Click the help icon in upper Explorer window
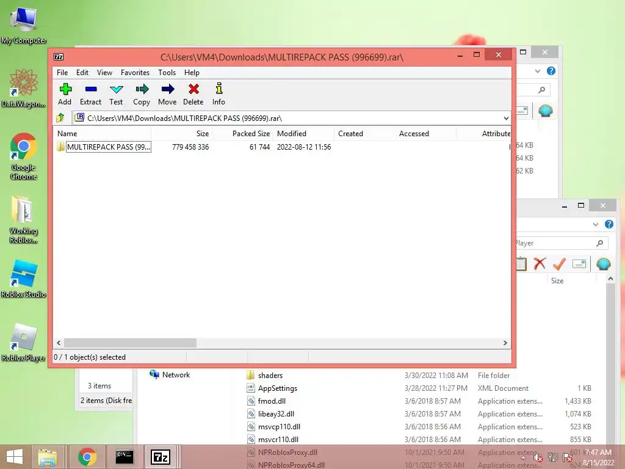 click(x=551, y=71)
